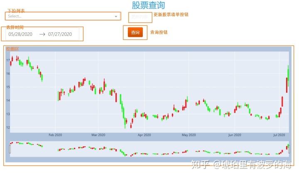Image resolution: width=299 pixels, height=177 pixels.
Task: Click the May 2020 axis label
Action: [189, 135]
